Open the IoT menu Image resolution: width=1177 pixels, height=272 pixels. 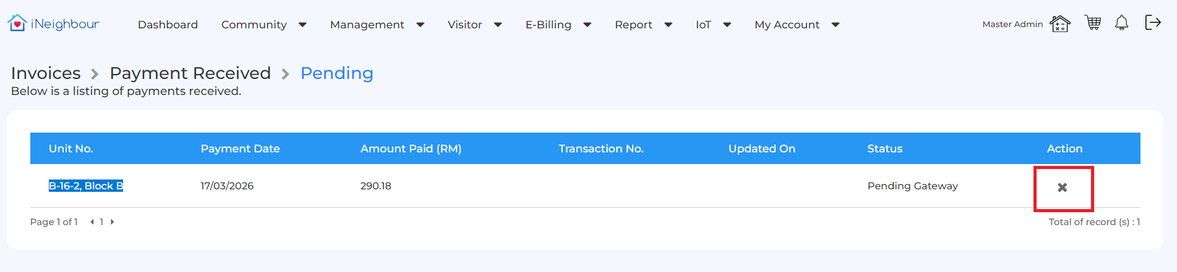(713, 25)
